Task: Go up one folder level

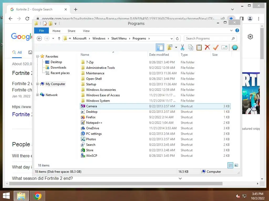Action: (x=59, y=38)
